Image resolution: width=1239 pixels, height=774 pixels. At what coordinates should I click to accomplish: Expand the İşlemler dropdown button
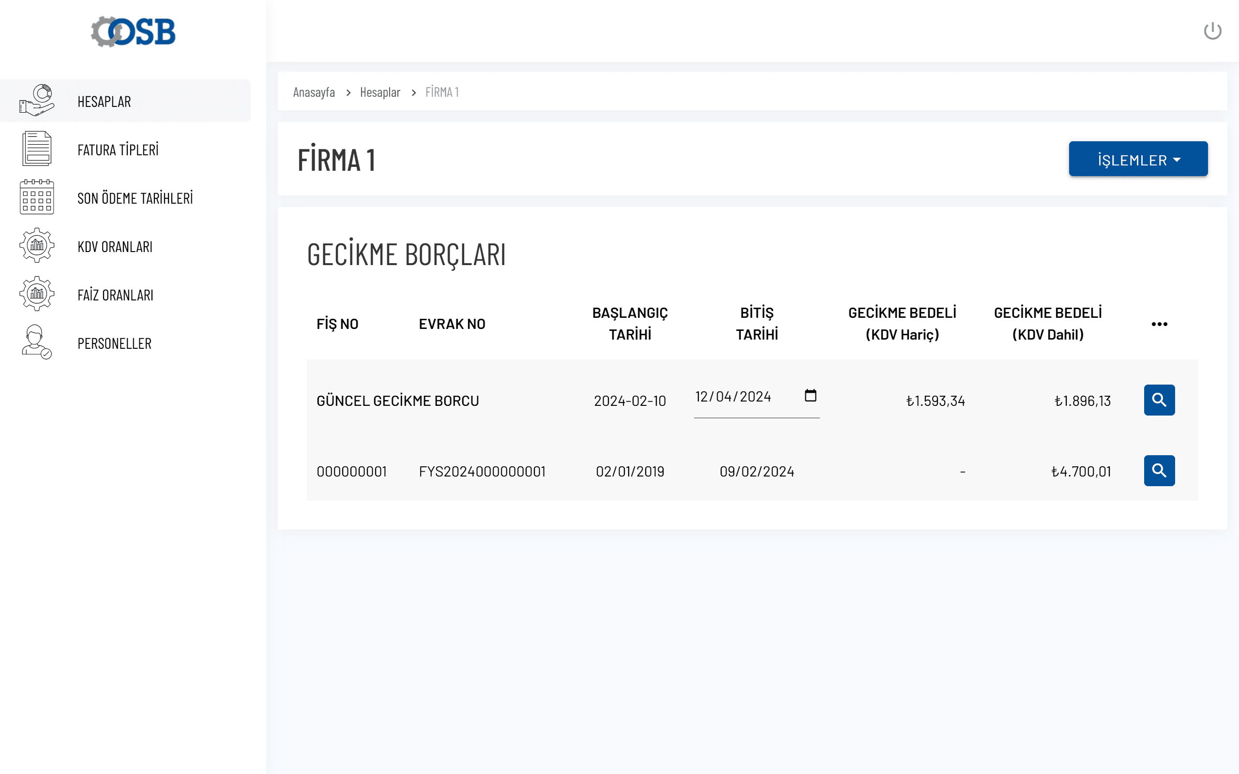tap(1138, 159)
